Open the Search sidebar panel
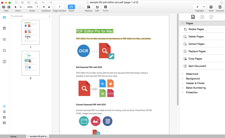 (4, 51)
